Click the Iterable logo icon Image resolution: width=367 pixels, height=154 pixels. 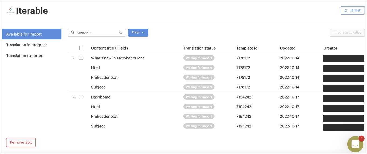[11, 10]
